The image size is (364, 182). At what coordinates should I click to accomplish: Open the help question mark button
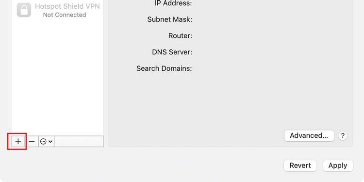click(343, 135)
